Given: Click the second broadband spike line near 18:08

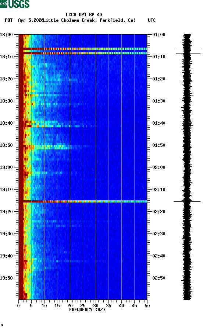Looking at the screenshot, I should [x=83, y=53].
